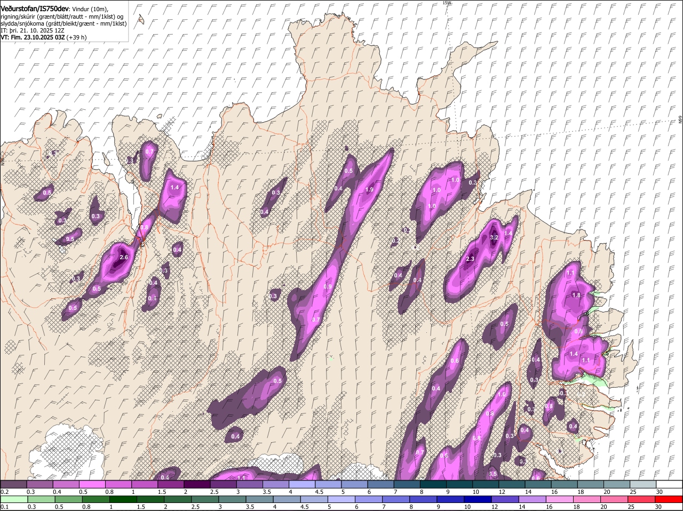Viewport: 683px width, 511px height.
Task: Click the rigning/skúrir legend description line
Action: point(62,17)
